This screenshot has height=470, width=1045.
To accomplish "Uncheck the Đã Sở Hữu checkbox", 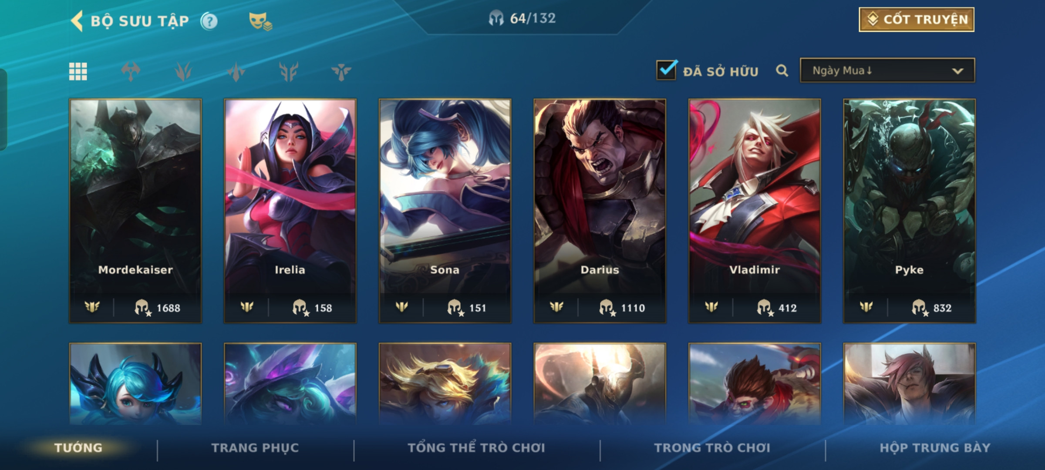I will 667,70.
